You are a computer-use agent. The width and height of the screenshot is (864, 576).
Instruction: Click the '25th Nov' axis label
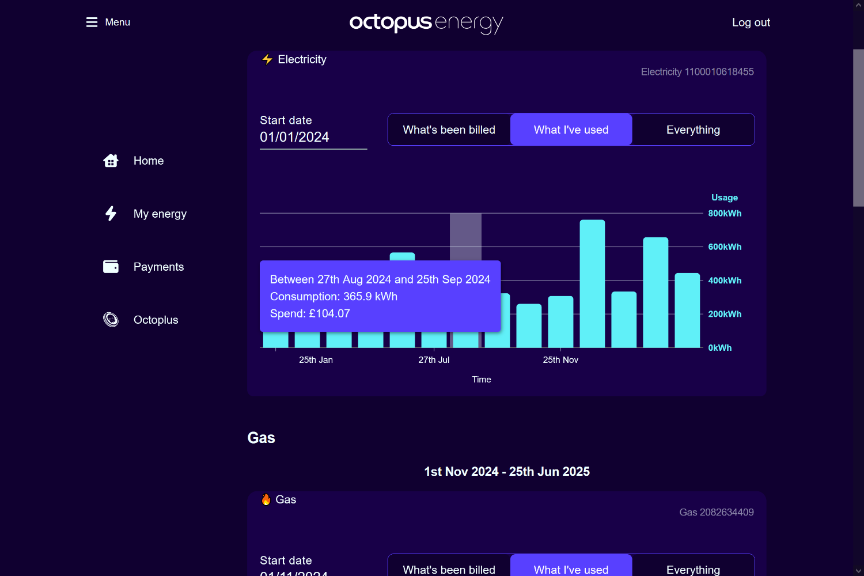pyautogui.click(x=560, y=360)
